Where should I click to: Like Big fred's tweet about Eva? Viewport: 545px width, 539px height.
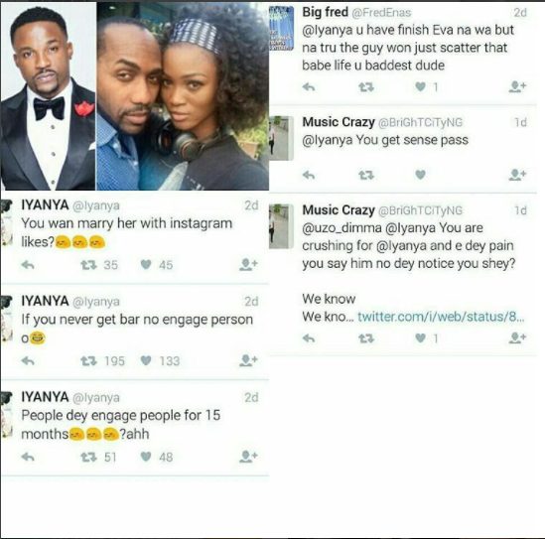point(421,86)
